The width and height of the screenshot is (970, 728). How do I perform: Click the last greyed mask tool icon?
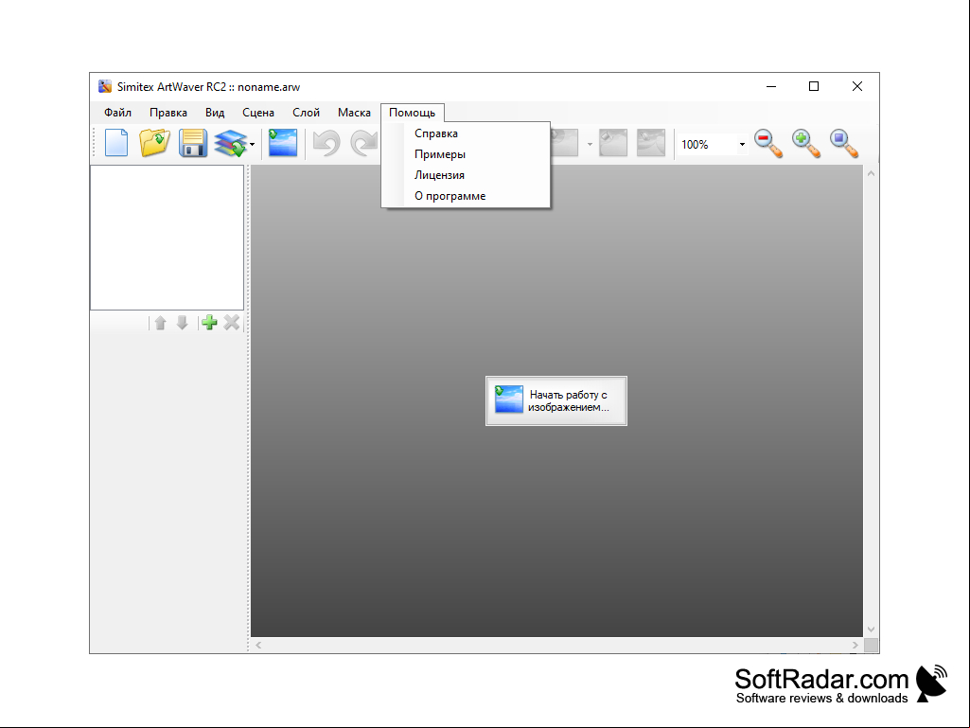[x=651, y=143]
